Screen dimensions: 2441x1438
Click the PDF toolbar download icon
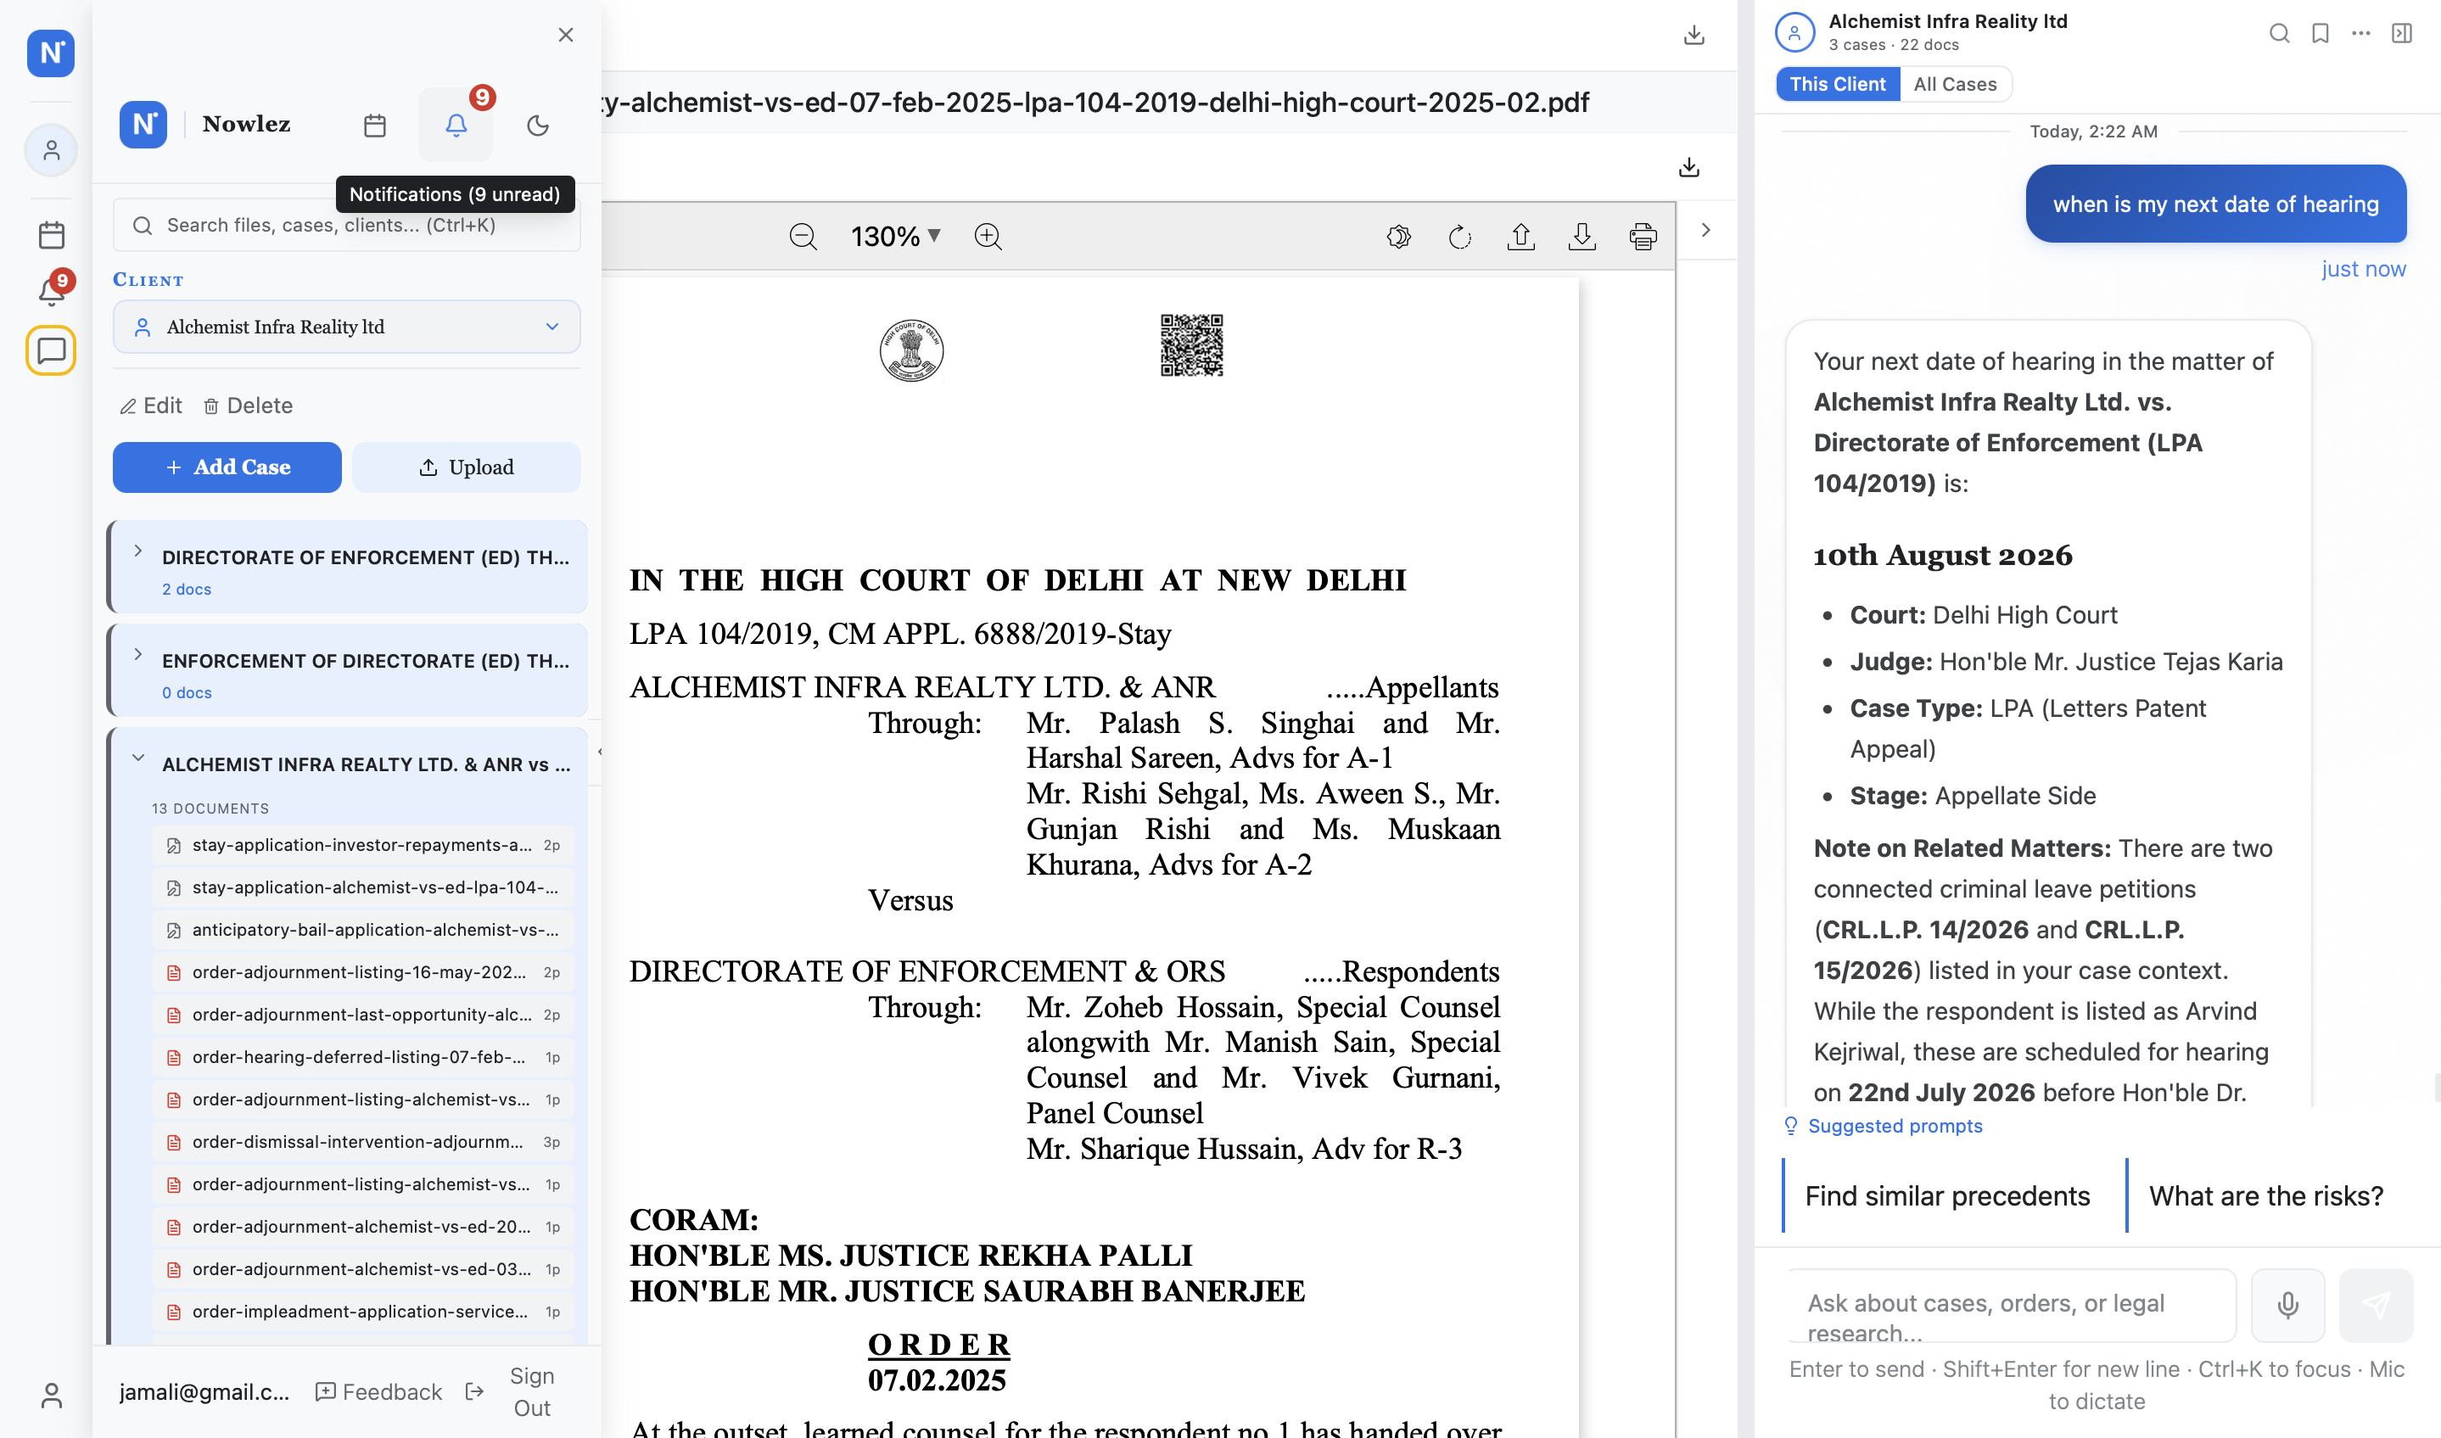point(1582,237)
